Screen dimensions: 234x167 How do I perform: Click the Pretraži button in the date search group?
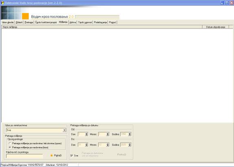121,155
